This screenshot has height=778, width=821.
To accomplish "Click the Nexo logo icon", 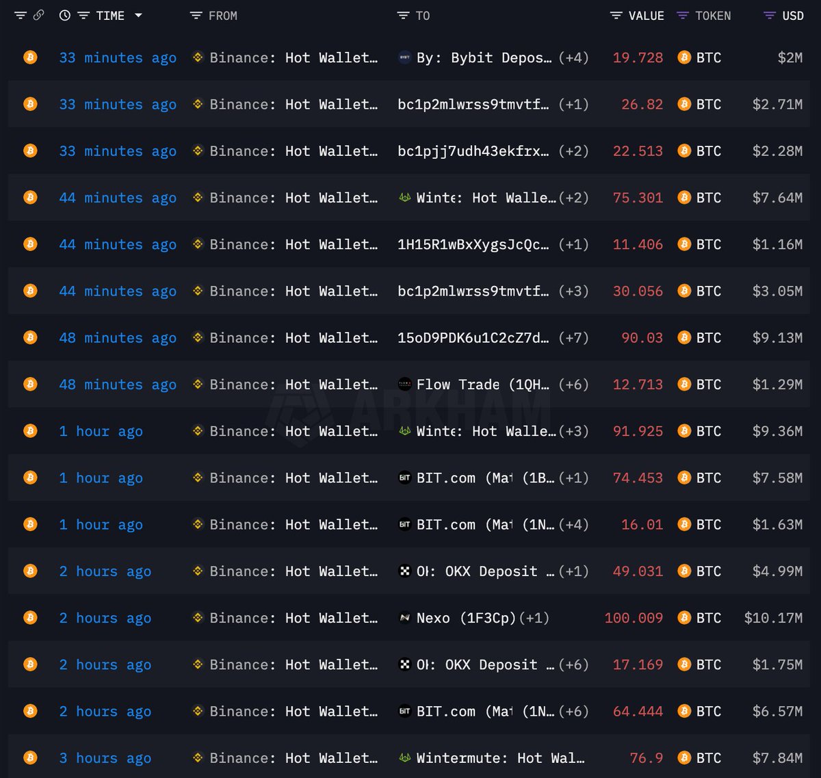I will [x=404, y=618].
